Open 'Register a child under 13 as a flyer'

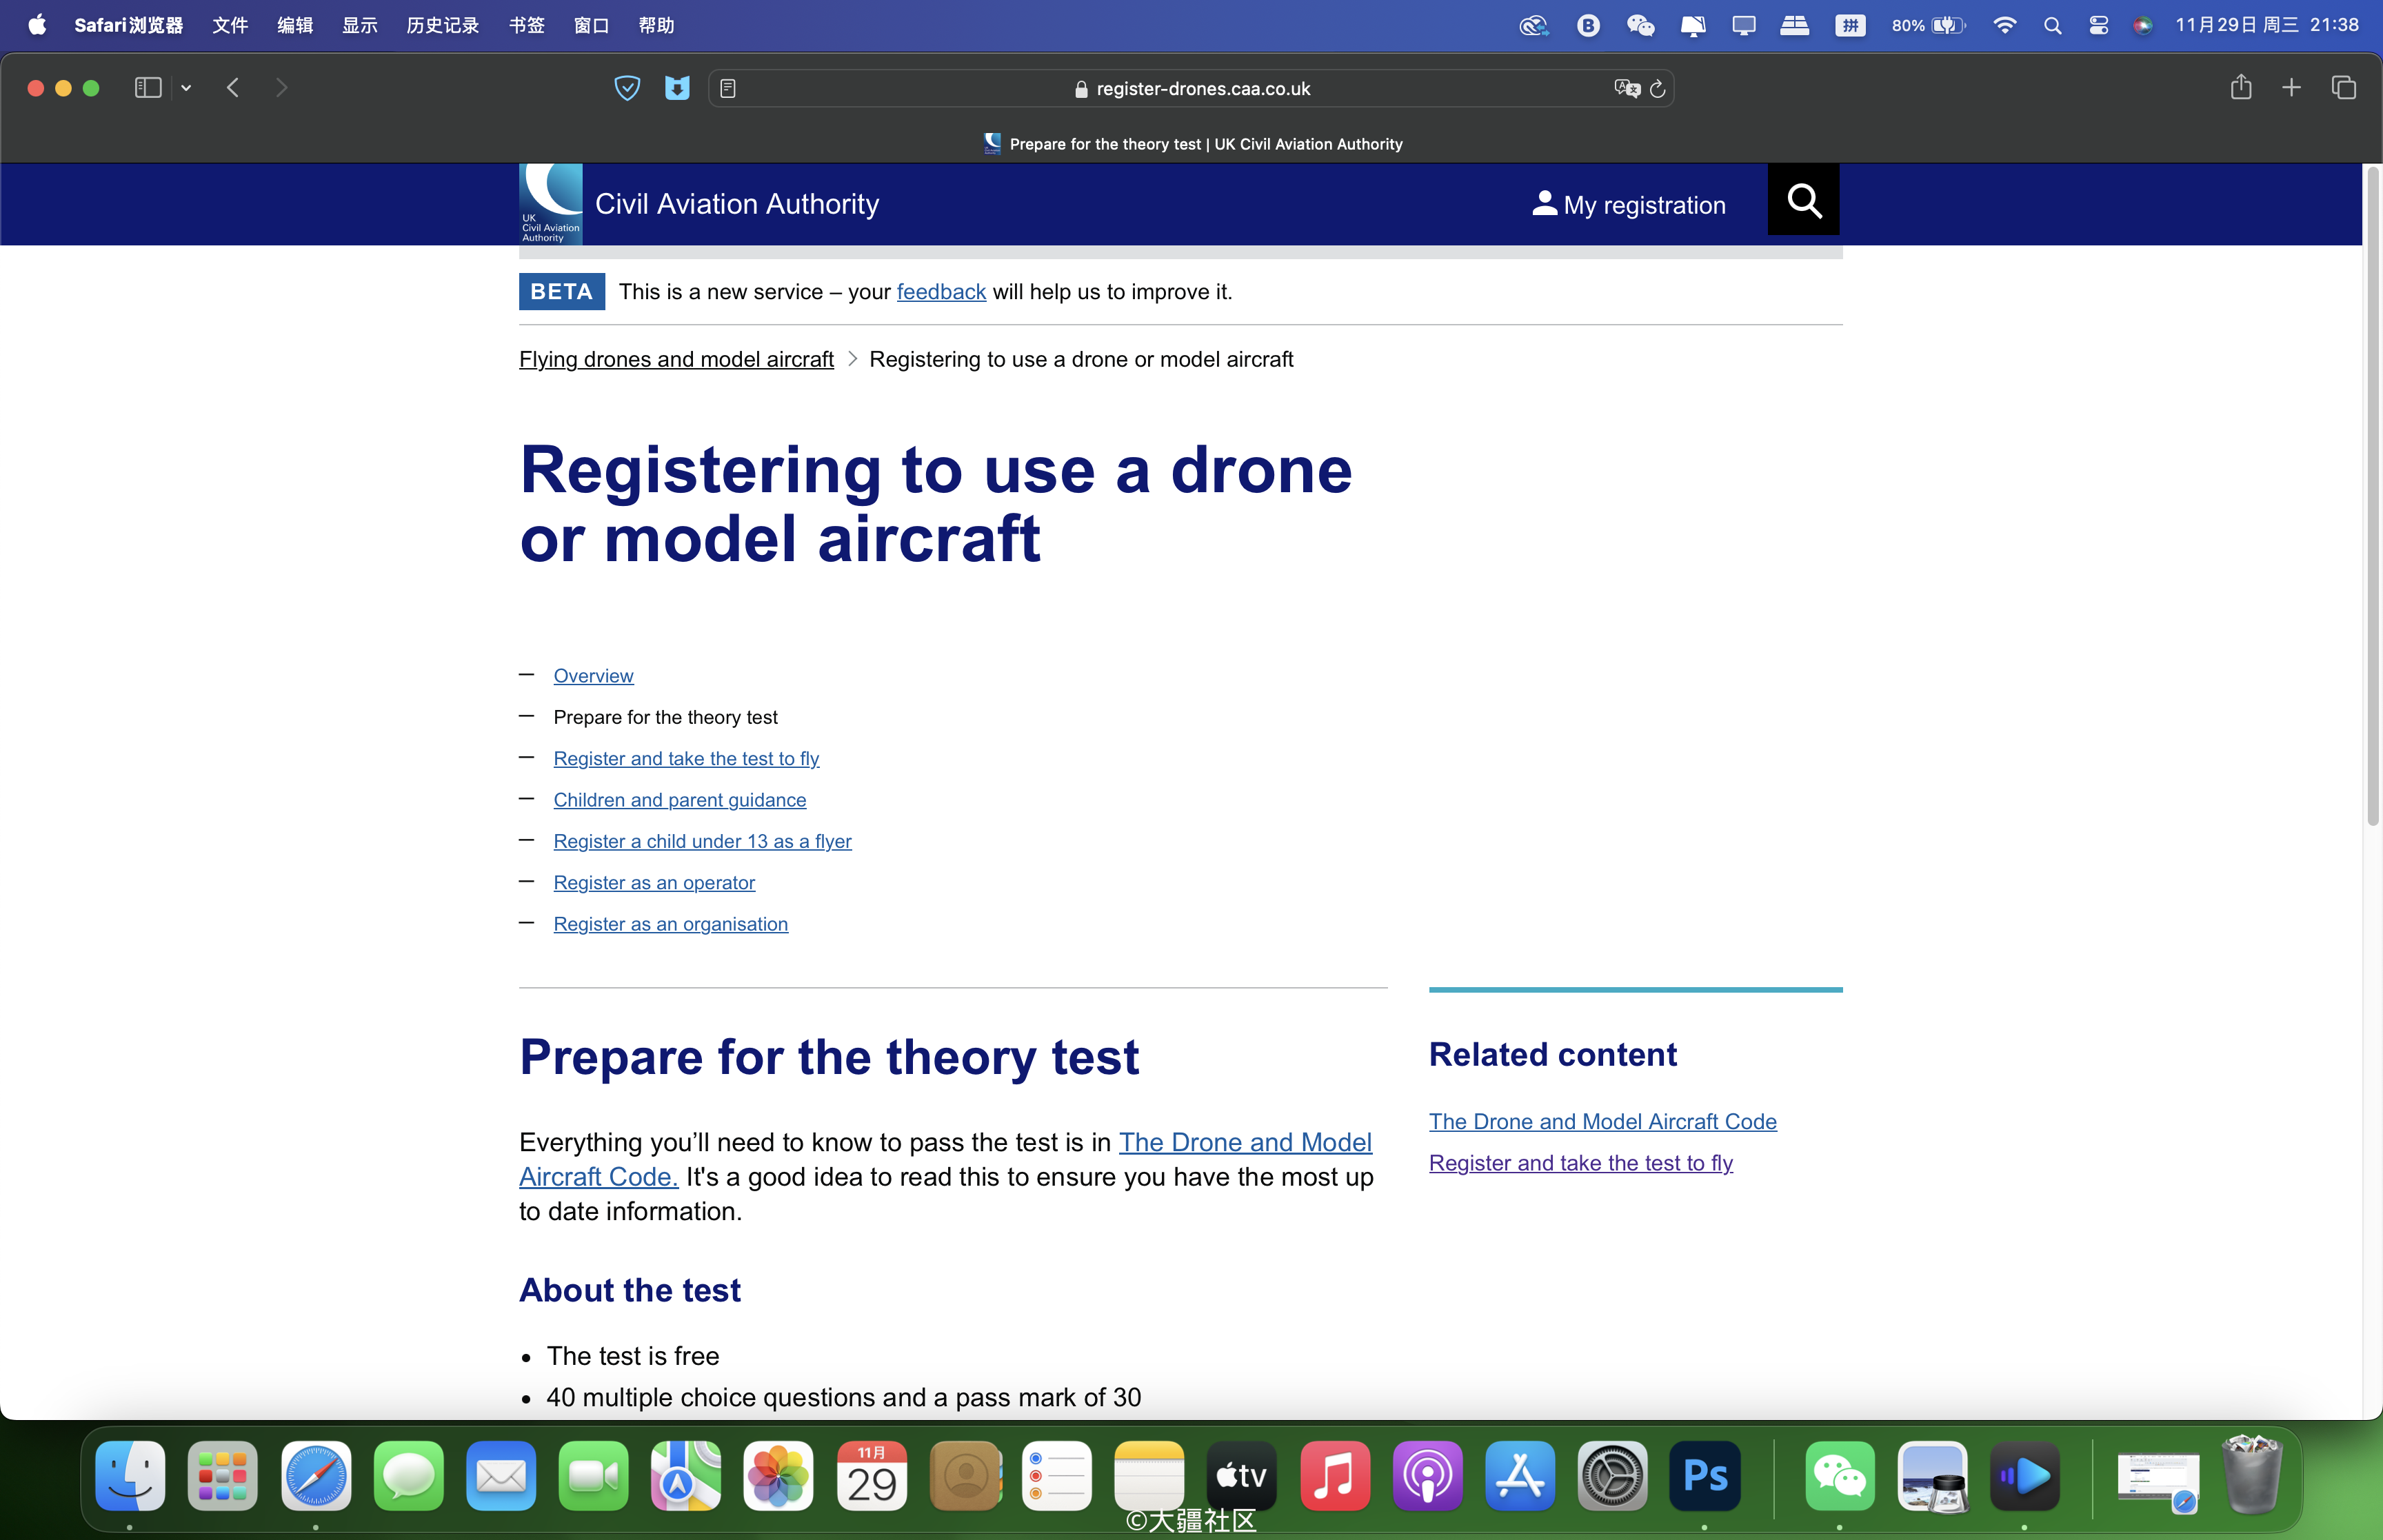[702, 842]
